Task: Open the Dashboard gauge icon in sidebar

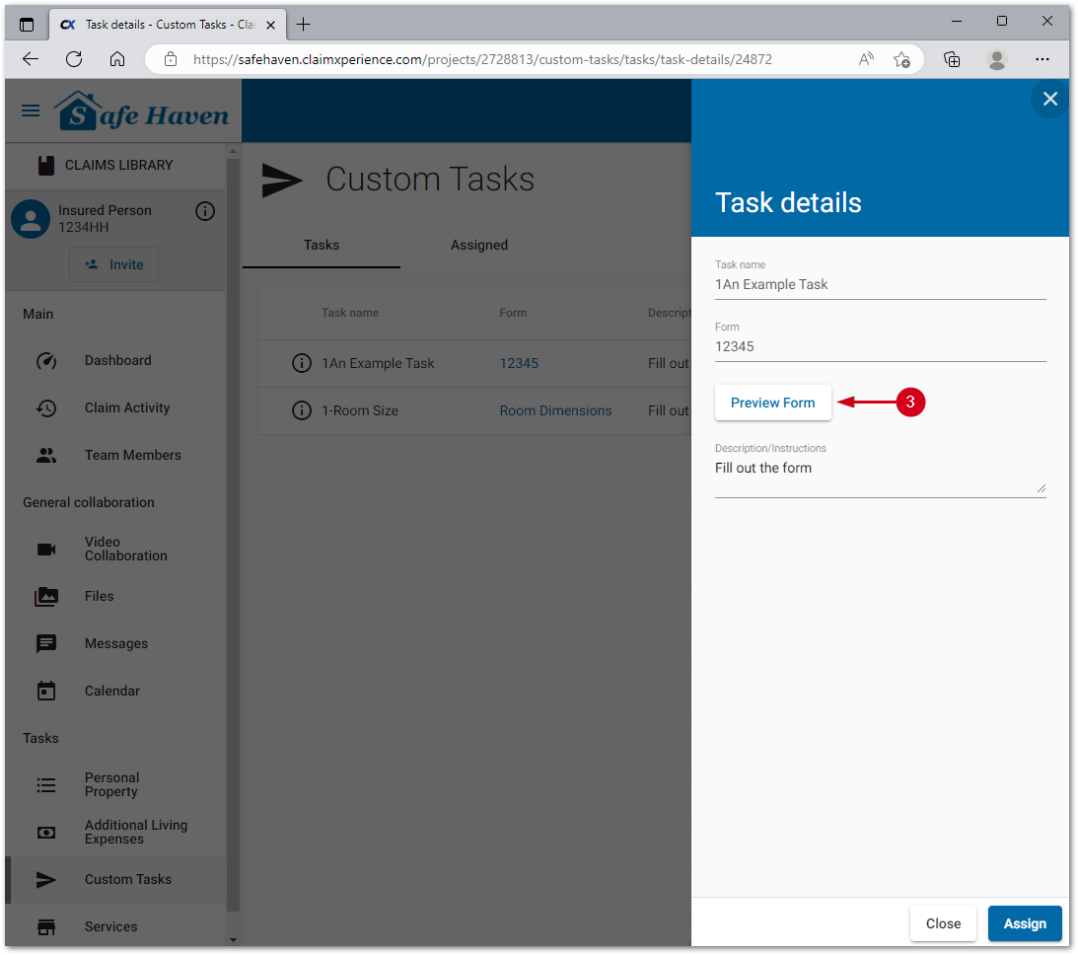Action: click(46, 361)
